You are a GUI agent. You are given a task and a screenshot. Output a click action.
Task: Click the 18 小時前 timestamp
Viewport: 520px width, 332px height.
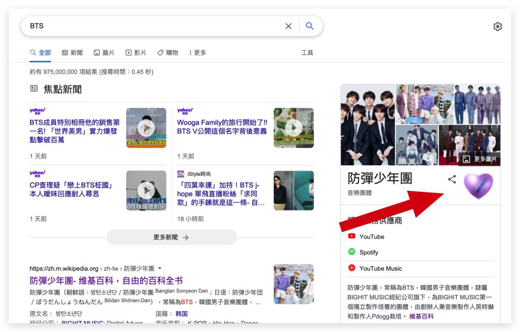pos(190,219)
